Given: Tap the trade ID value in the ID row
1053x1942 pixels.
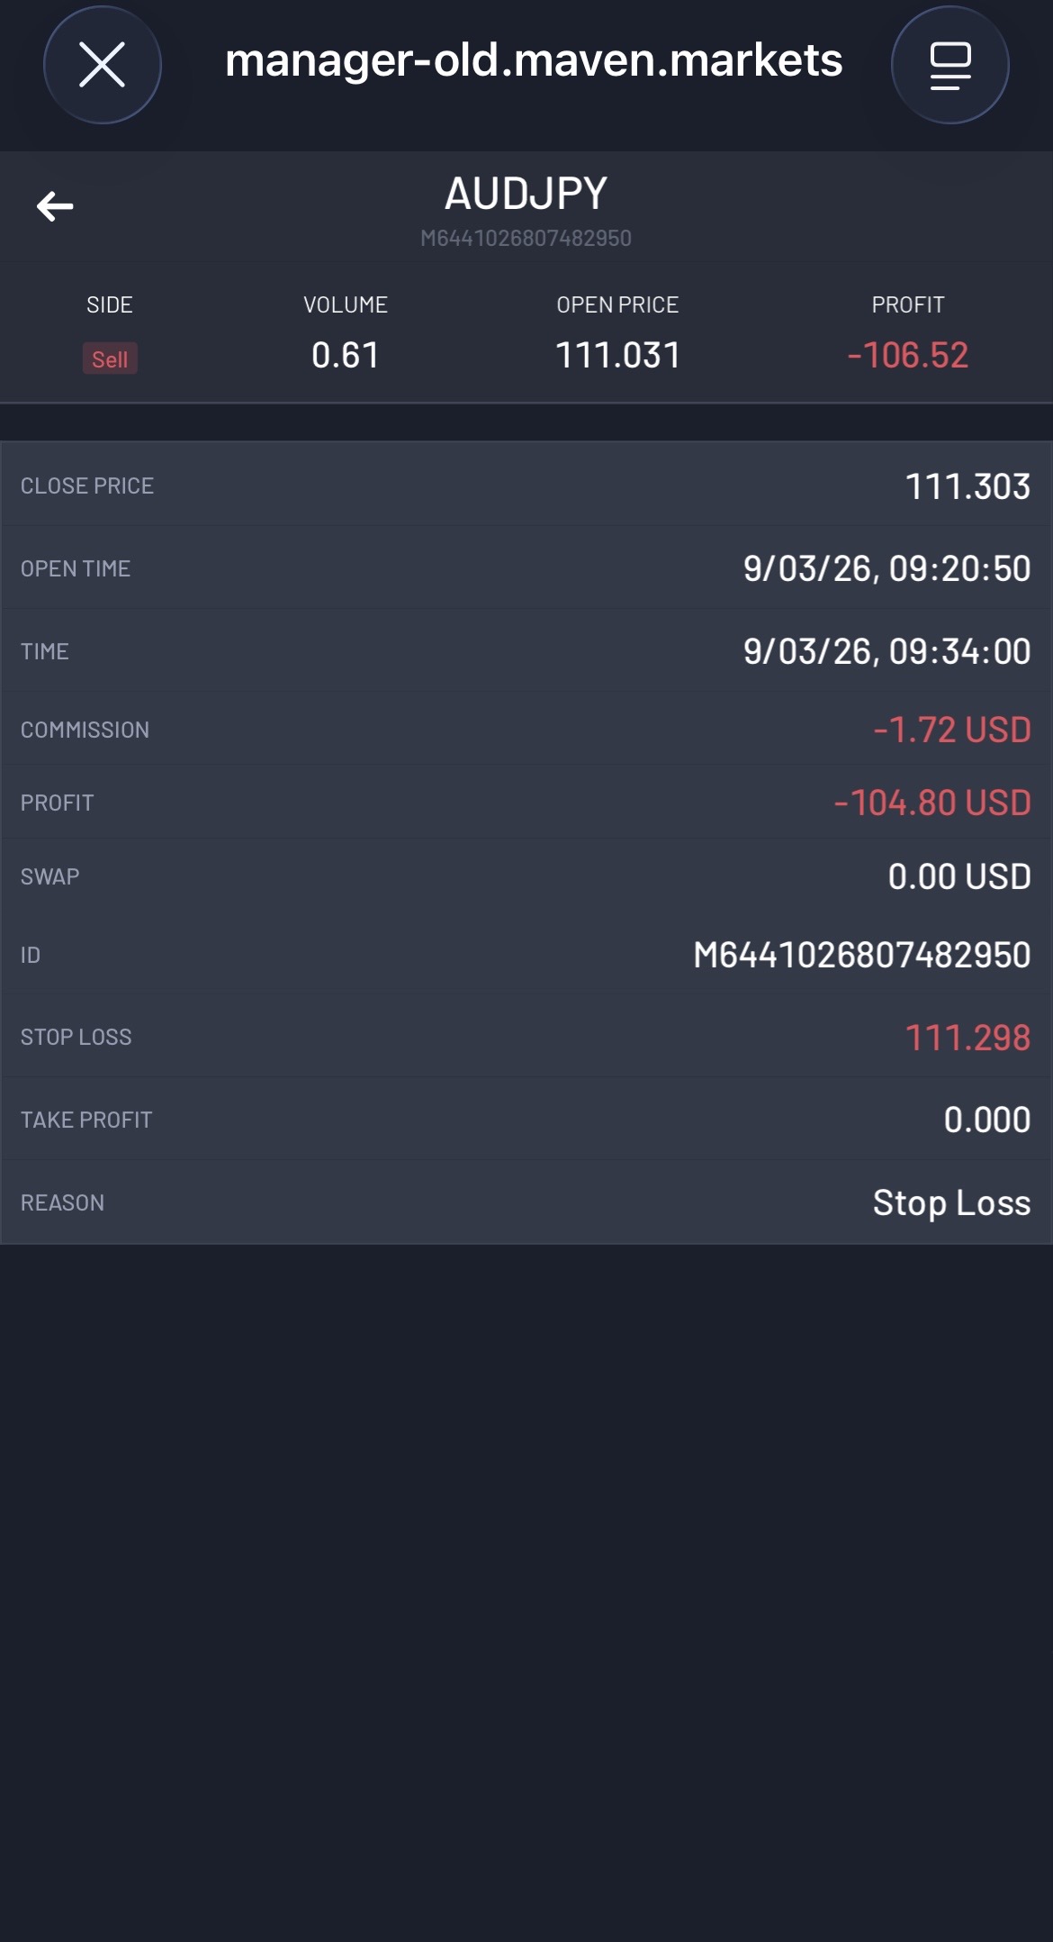Looking at the screenshot, I should [861, 955].
